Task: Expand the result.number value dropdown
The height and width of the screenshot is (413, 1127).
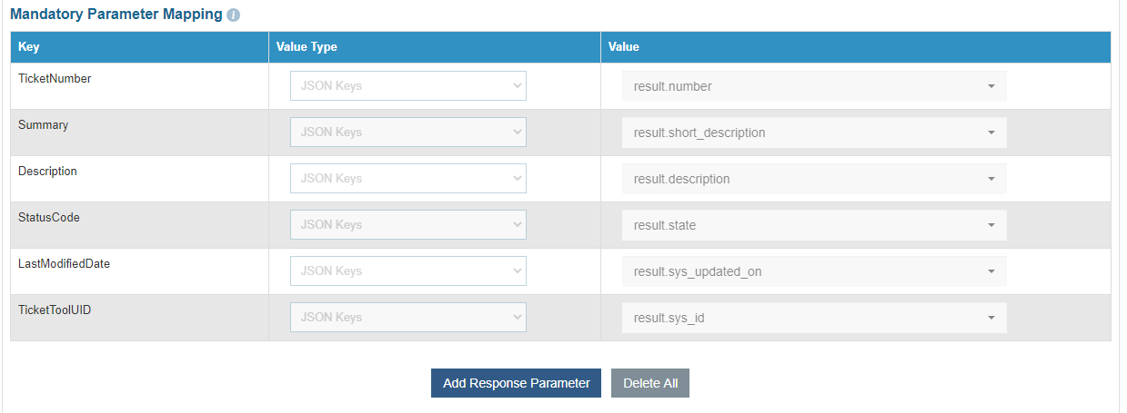Action: (814, 86)
